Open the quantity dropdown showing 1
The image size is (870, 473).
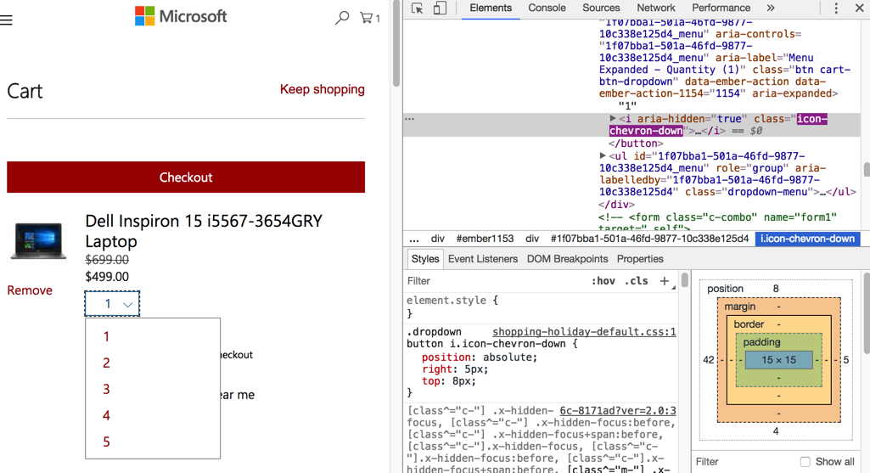112,304
